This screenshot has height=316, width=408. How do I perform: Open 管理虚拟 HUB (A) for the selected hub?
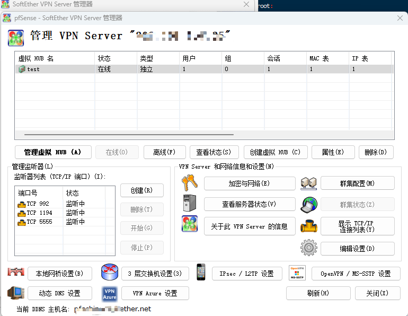[x=53, y=152]
